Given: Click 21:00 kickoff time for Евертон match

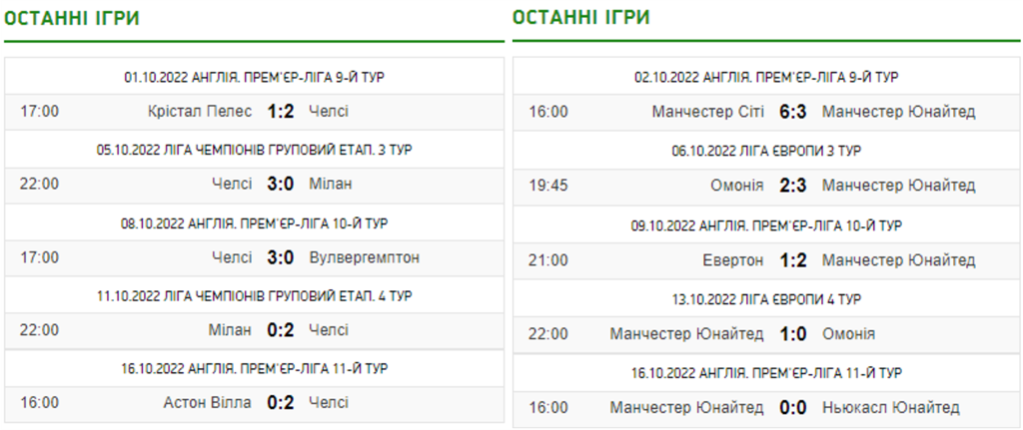Looking at the screenshot, I should point(548,260).
